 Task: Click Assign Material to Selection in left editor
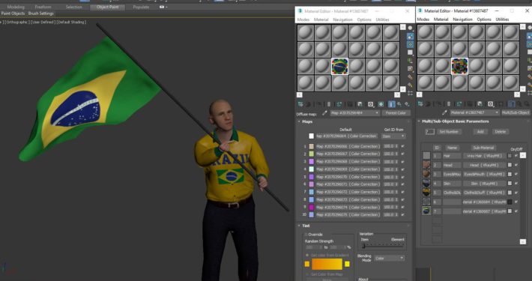click(x=319, y=104)
